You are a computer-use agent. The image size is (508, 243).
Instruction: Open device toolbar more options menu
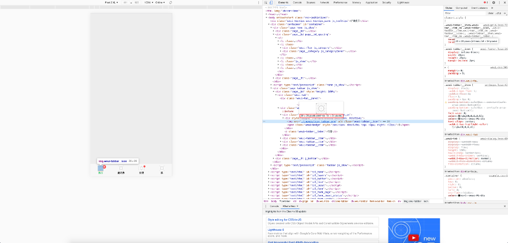coord(258,2)
